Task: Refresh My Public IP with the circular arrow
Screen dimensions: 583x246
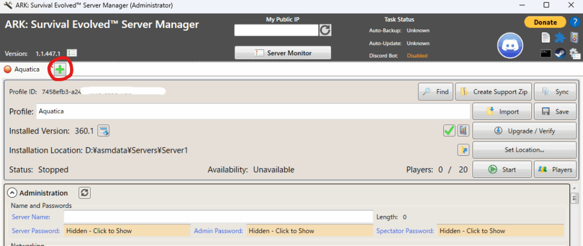Action: coord(325,31)
